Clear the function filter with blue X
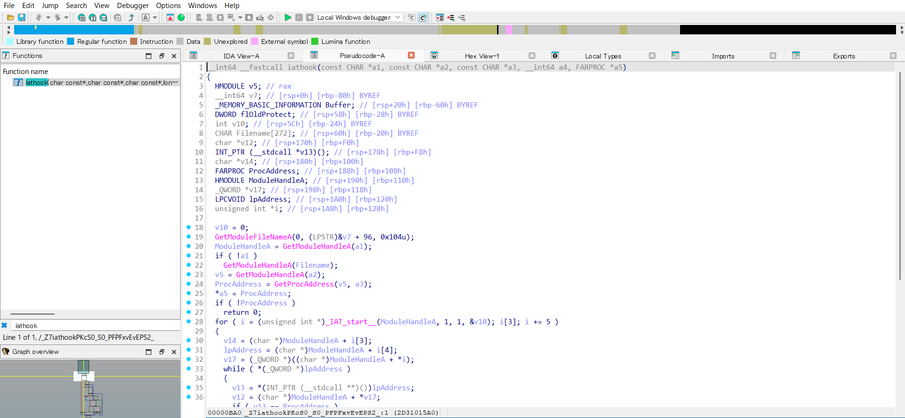Screen dimensions: 905x418 tap(4, 326)
